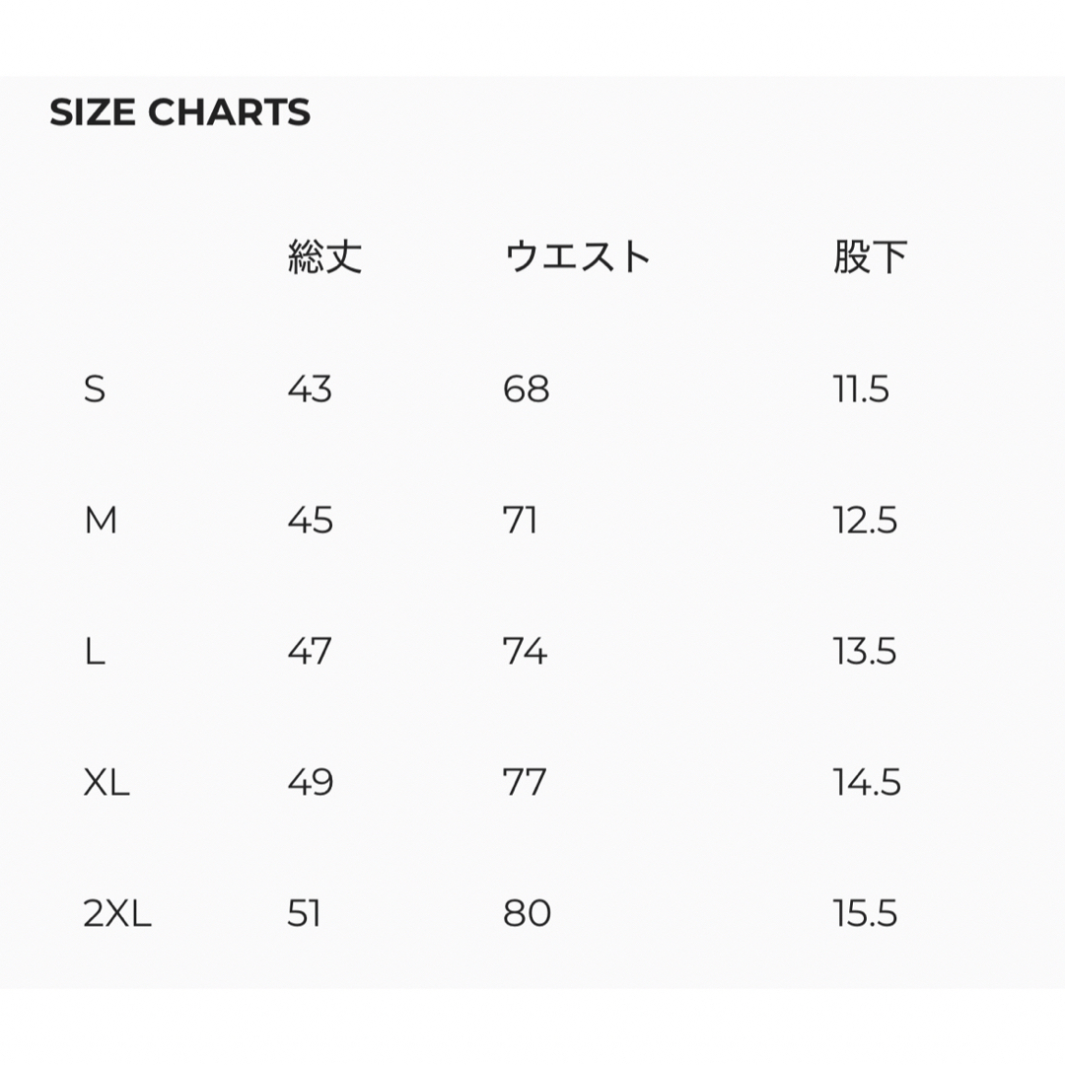The image size is (1065, 1065).
Task: Select the ウエスト column header
Action: click(577, 256)
